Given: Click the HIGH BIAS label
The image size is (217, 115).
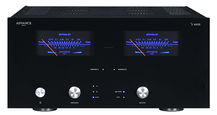Looking at the screenshot, I should click(109, 48).
